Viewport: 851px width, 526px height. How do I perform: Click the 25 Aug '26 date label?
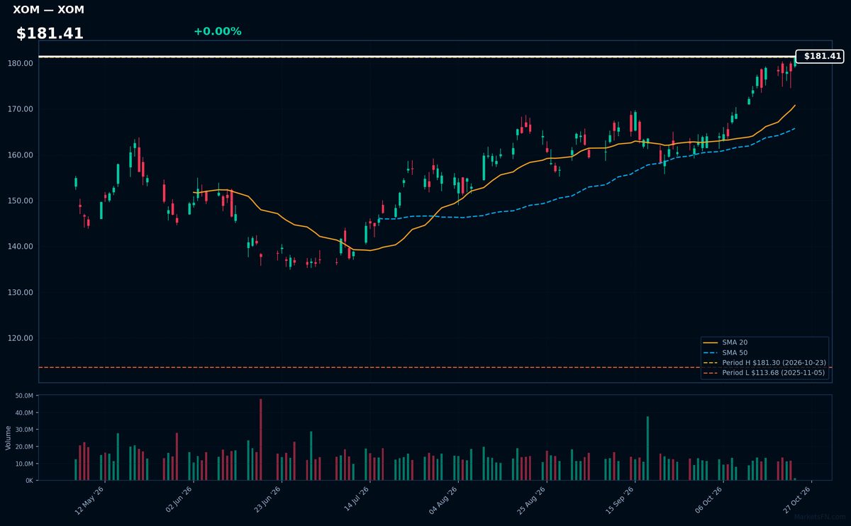coord(531,500)
